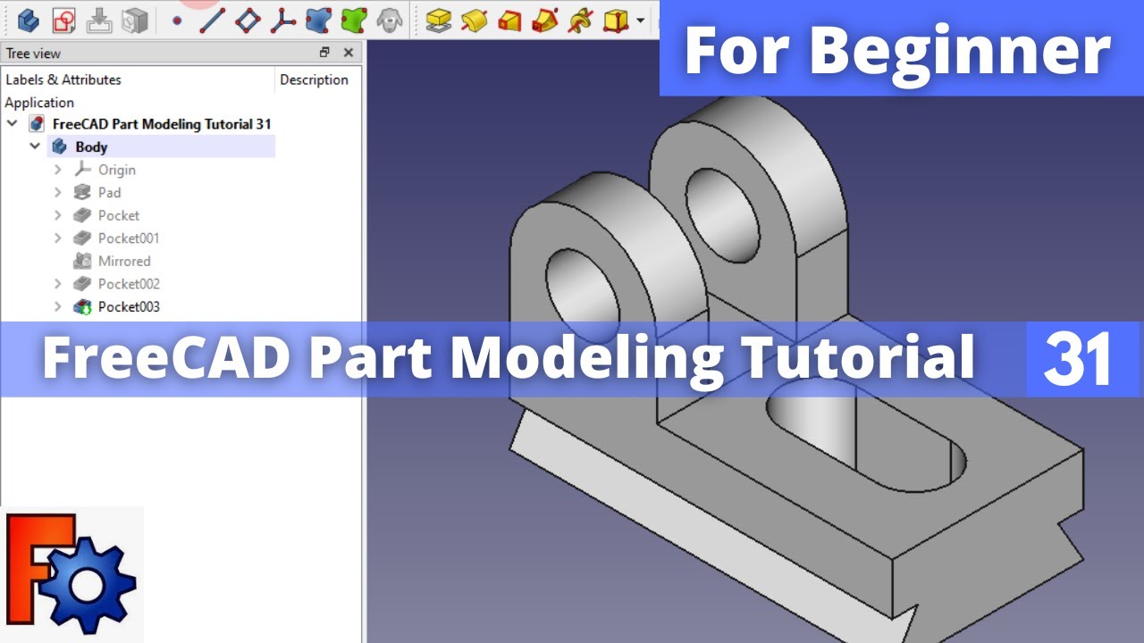
Task: Click the greyed-out box icon beside Create sketch tools
Action: point(134,19)
